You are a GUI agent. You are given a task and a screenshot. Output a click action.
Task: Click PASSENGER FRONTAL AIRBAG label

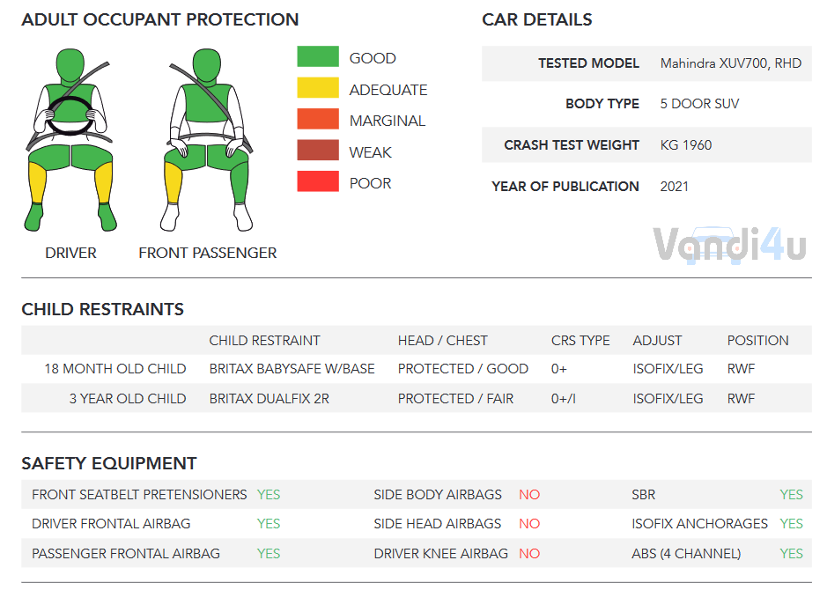point(126,554)
